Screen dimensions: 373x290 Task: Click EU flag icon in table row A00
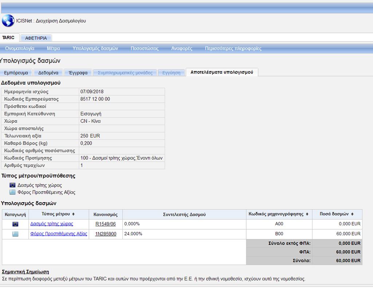[x=15, y=224]
